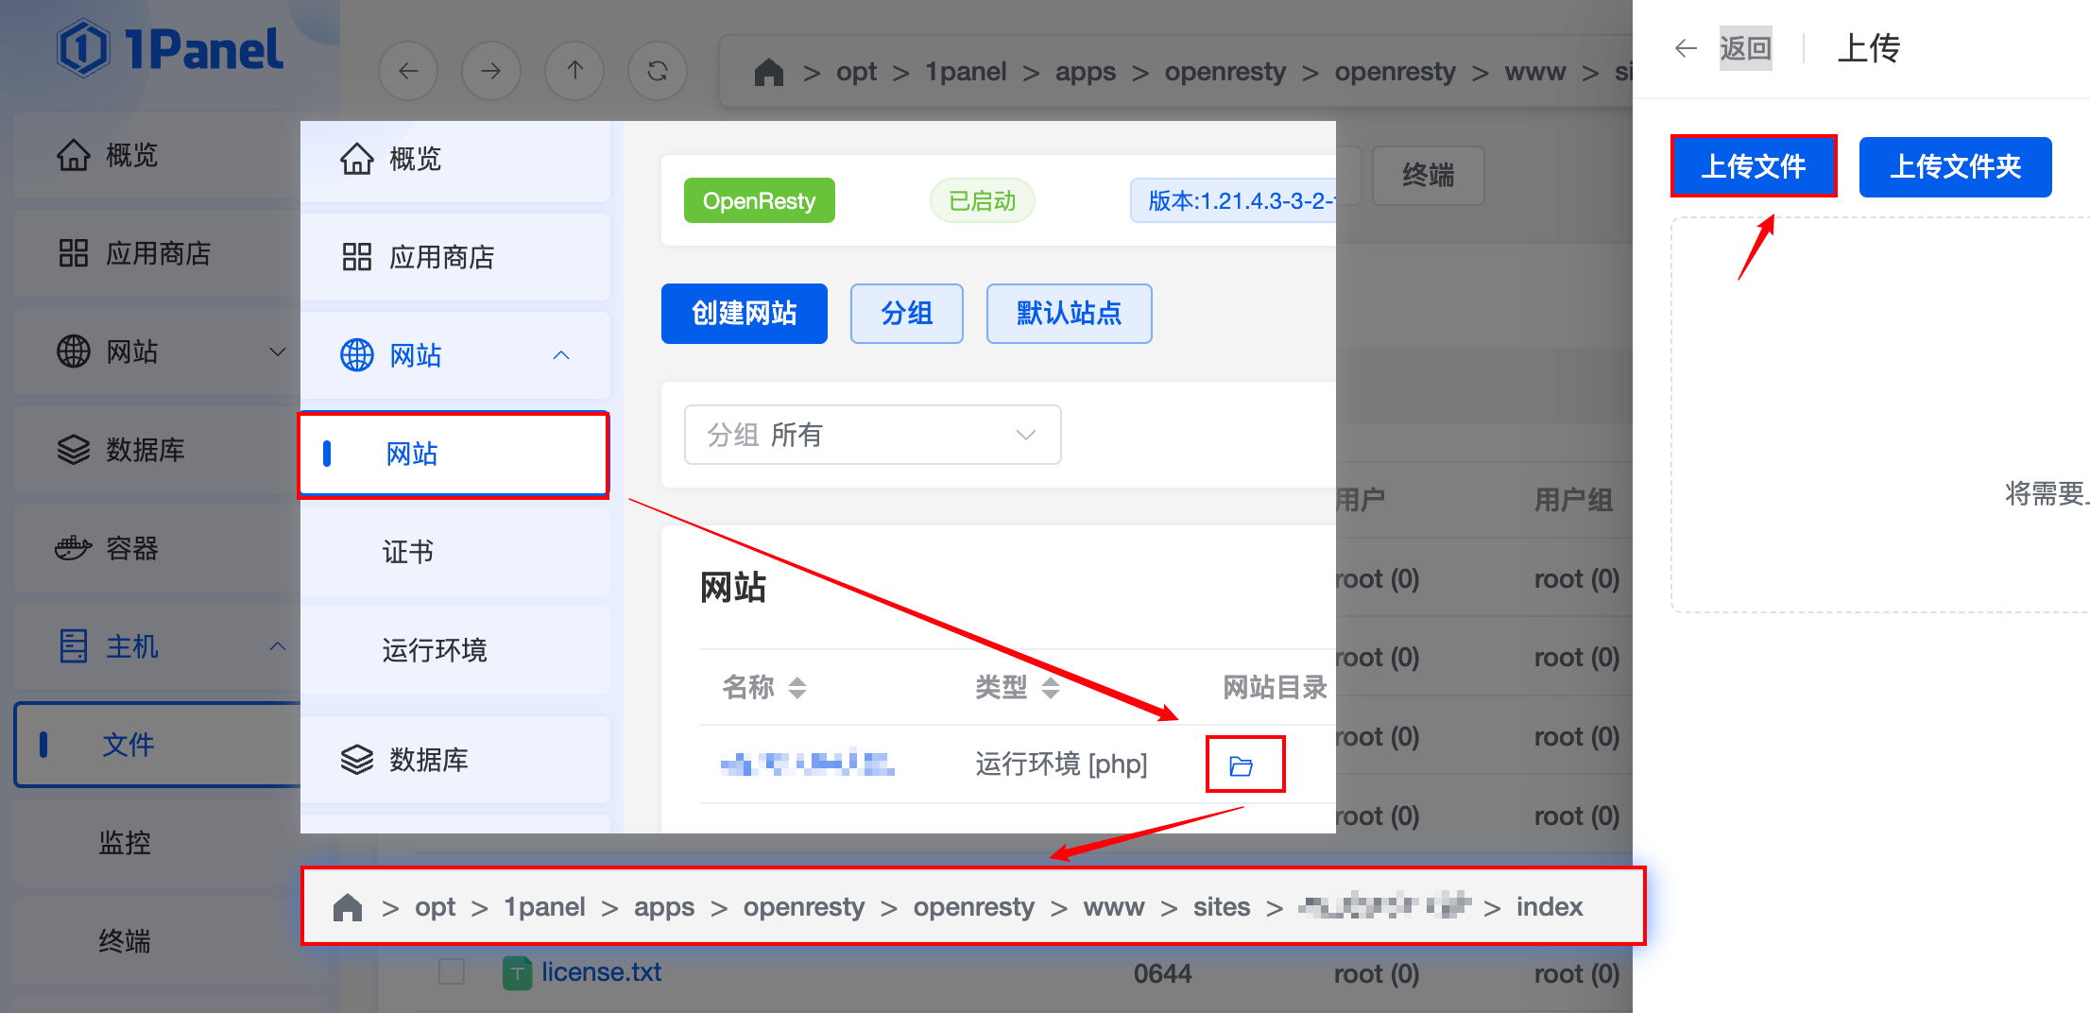Click the license.txt file icon
2090x1013 pixels.
(x=518, y=973)
